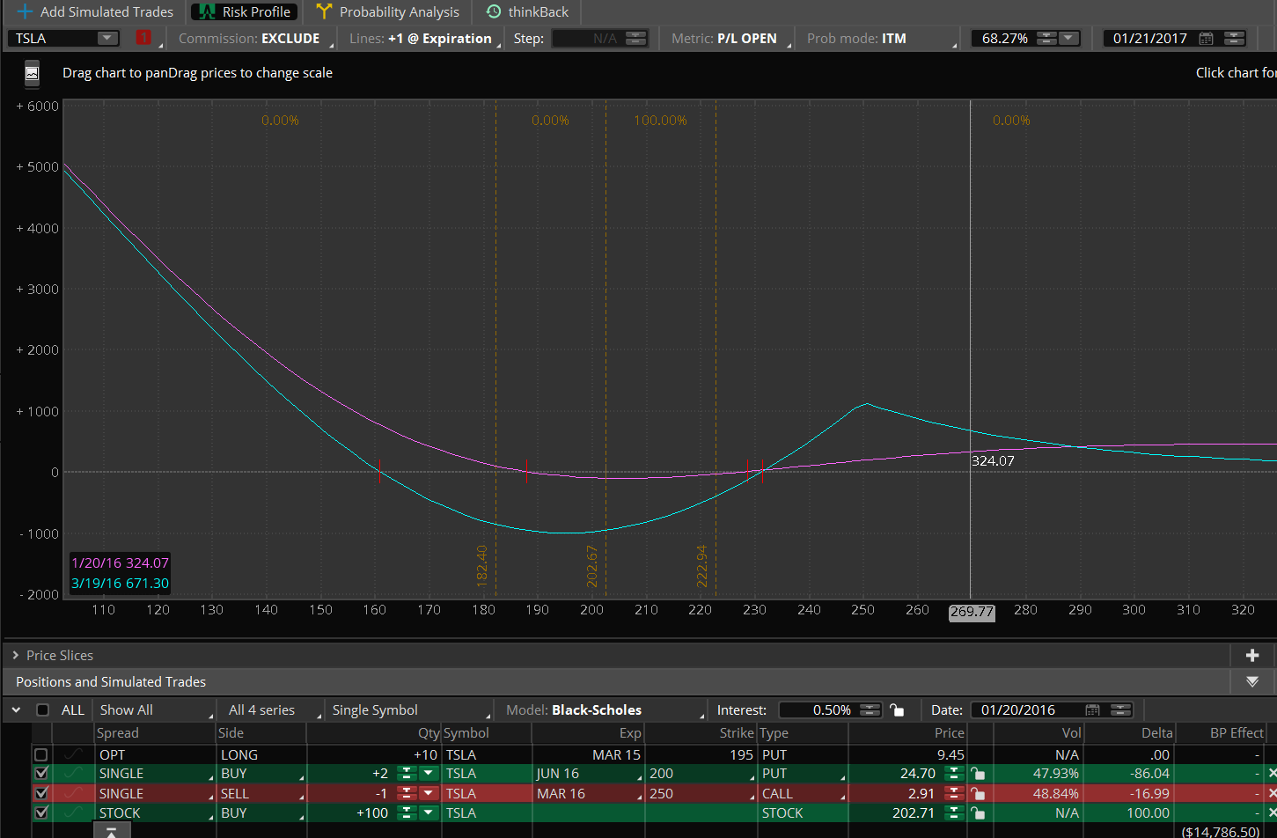
Task: Click the Spread column header
Action: click(118, 733)
